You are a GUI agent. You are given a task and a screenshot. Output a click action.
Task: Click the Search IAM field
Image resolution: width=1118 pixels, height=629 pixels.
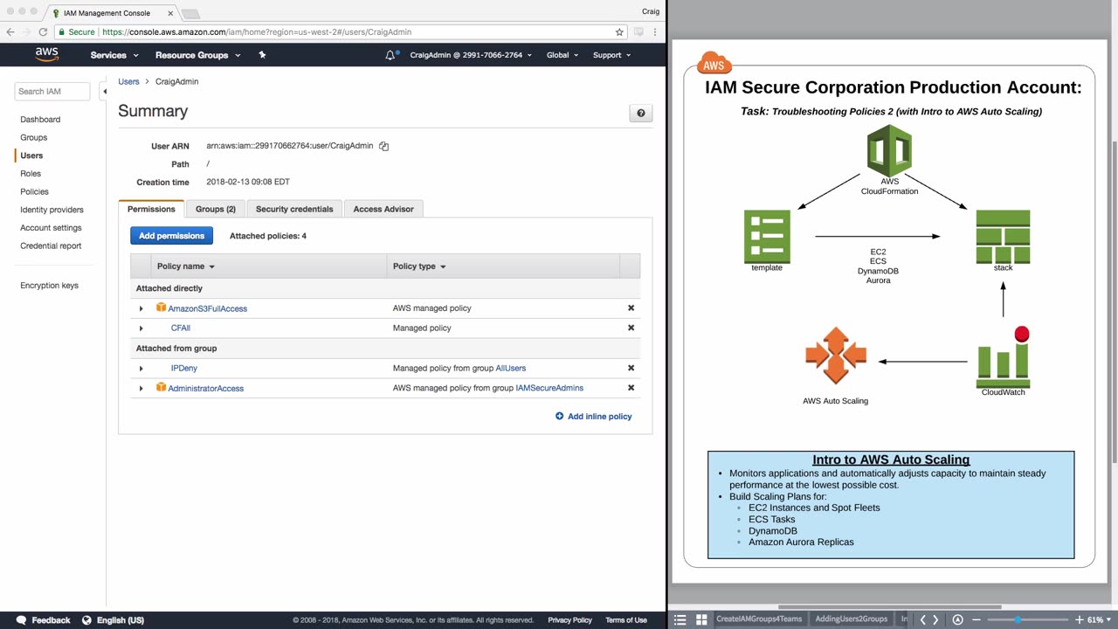pyautogui.click(x=52, y=91)
